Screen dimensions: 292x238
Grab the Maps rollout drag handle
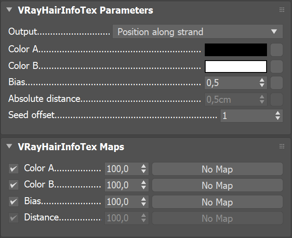[x=282, y=146]
